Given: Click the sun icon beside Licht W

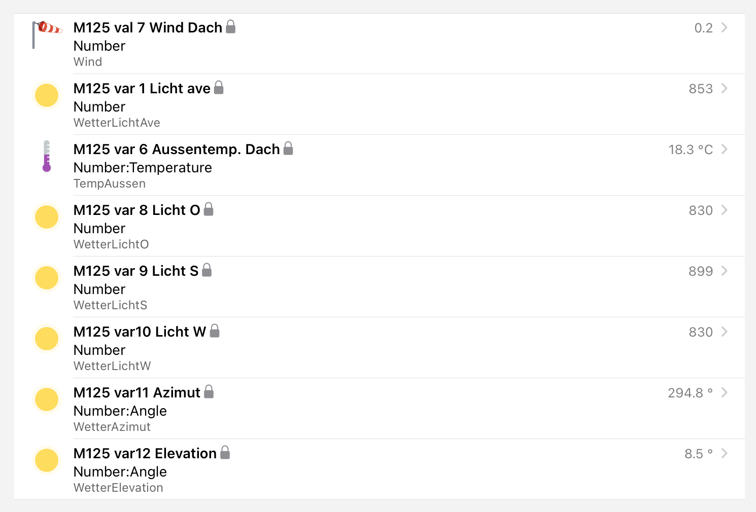Looking at the screenshot, I should click(47, 339).
